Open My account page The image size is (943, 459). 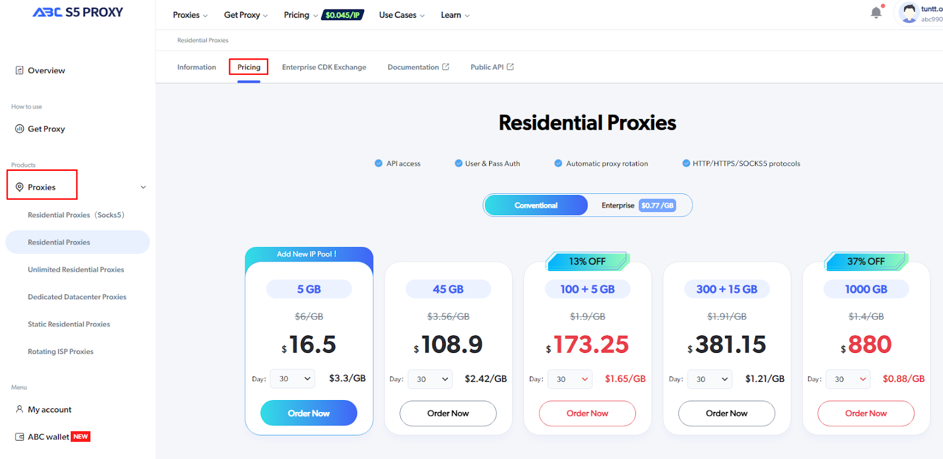[x=50, y=410]
